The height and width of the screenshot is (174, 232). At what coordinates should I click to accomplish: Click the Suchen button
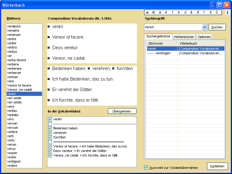(217, 27)
